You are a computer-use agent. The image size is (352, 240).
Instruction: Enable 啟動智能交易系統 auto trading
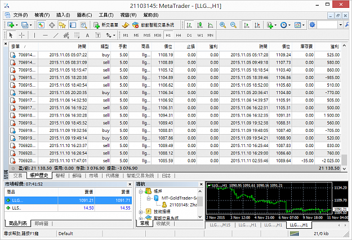click(x=153, y=25)
